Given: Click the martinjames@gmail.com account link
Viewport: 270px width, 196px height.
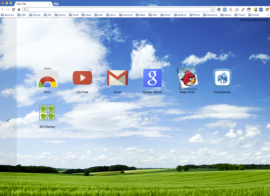Looking at the screenshot, I should click(254, 20).
